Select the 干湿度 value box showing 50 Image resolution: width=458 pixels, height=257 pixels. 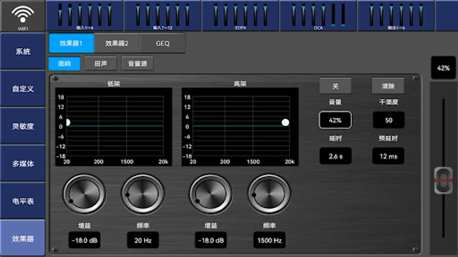[x=388, y=120]
